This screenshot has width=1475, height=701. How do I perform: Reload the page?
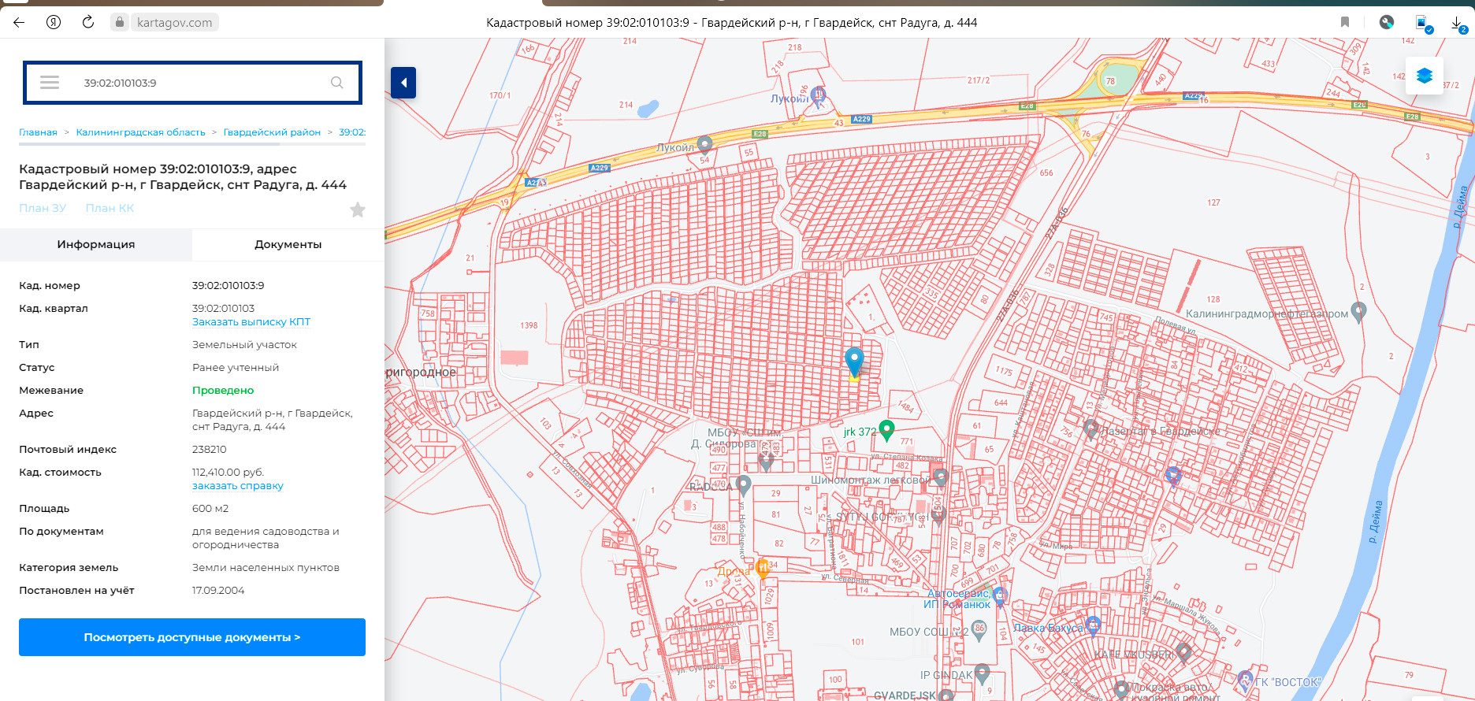click(88, 22)
